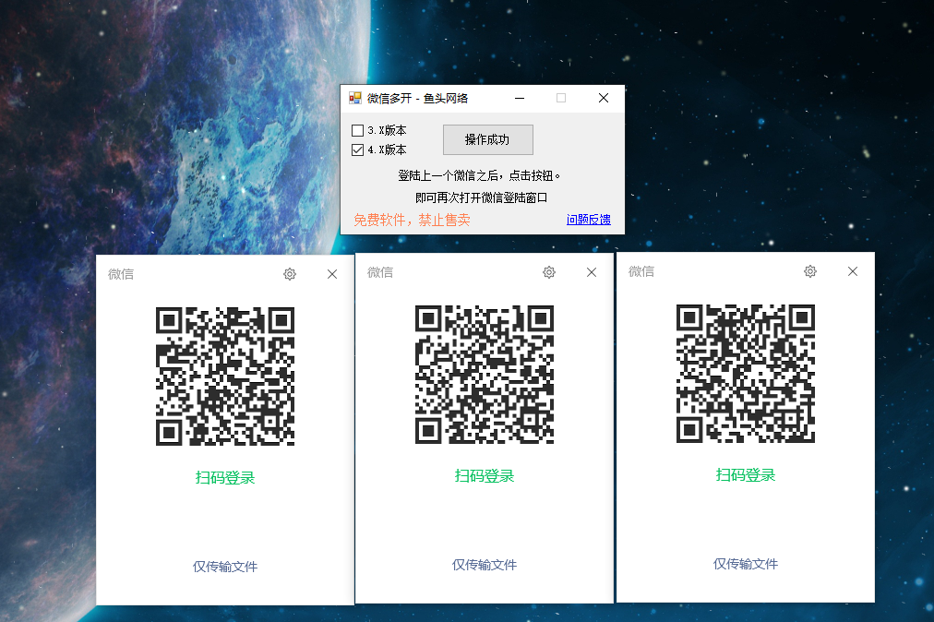
Task: Click the 登陆上一个微信之后，点击按钮。 instruction text
Action: [480, 175]
